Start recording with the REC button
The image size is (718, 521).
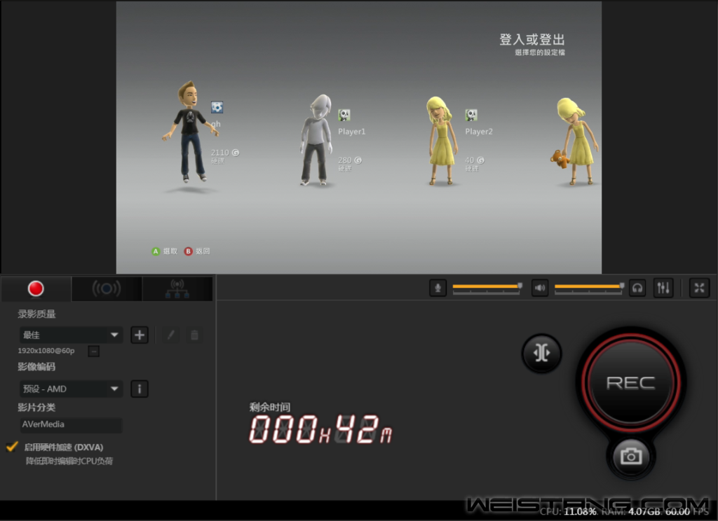631,382
